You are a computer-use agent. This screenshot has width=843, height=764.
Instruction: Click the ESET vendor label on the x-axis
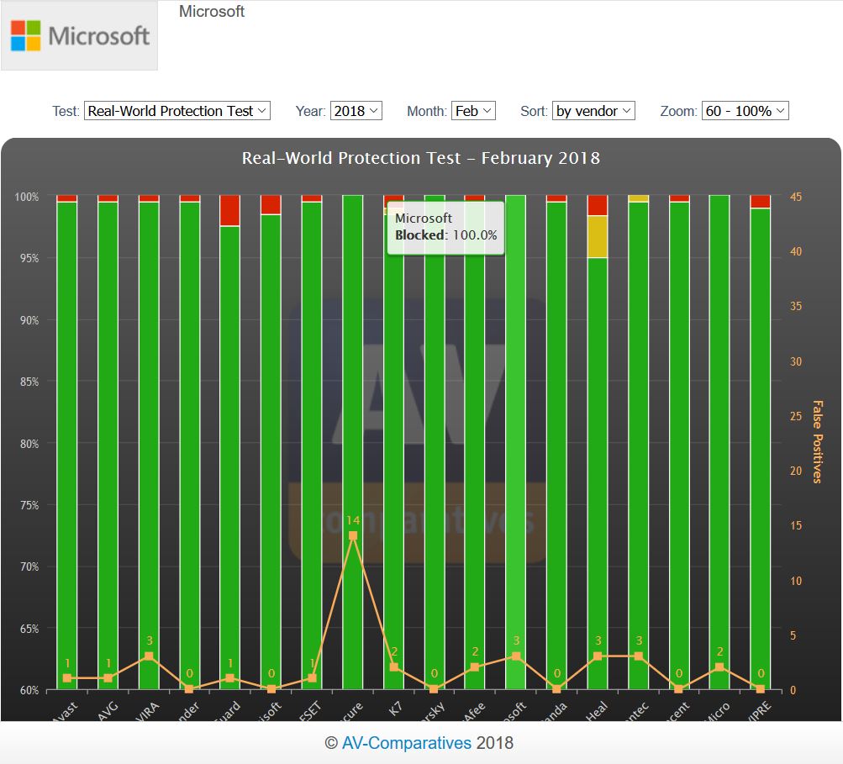(310, 710)
